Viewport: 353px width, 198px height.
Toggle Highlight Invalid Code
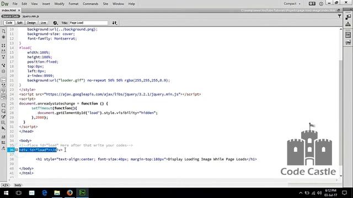[x=3, y=85]
